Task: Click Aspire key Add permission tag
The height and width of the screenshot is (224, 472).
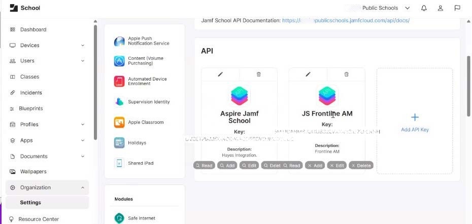Action: [227, 165]
